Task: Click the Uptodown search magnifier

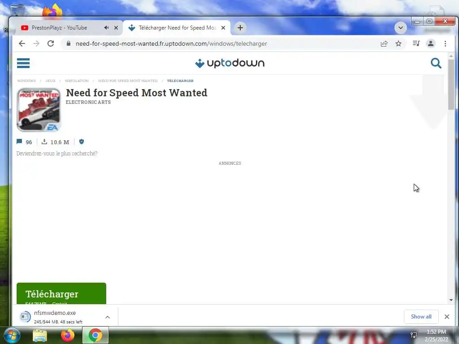Action: click(x=436, y=63)
